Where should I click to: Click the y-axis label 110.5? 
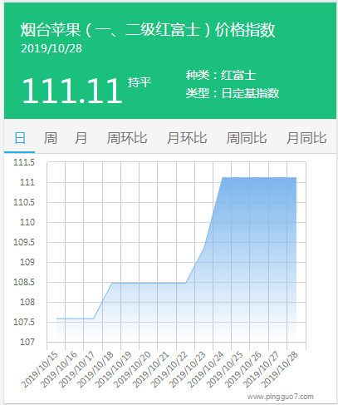(24, 202)
